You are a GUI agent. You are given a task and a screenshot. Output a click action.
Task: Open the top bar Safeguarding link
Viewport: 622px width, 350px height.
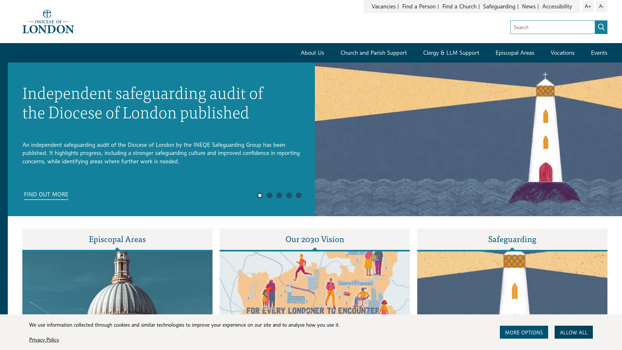499,6
